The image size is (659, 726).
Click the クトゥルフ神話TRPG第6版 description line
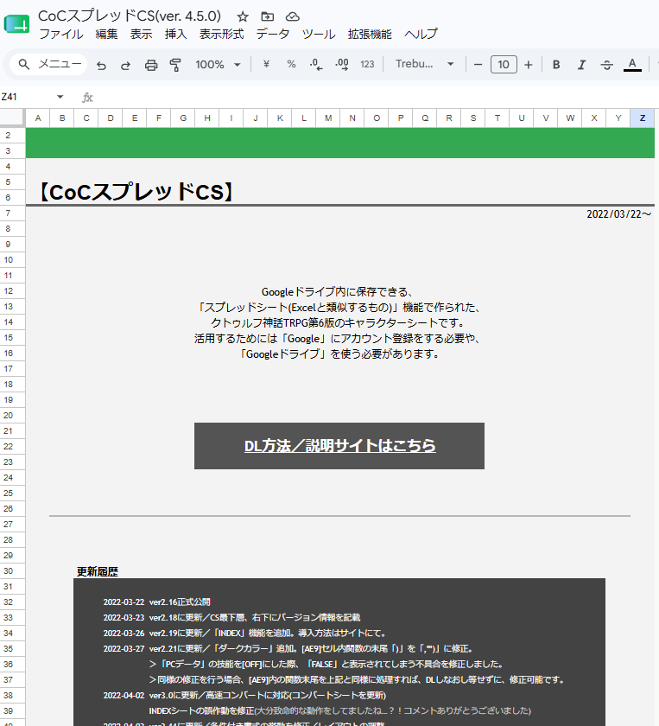coord(339,323)
